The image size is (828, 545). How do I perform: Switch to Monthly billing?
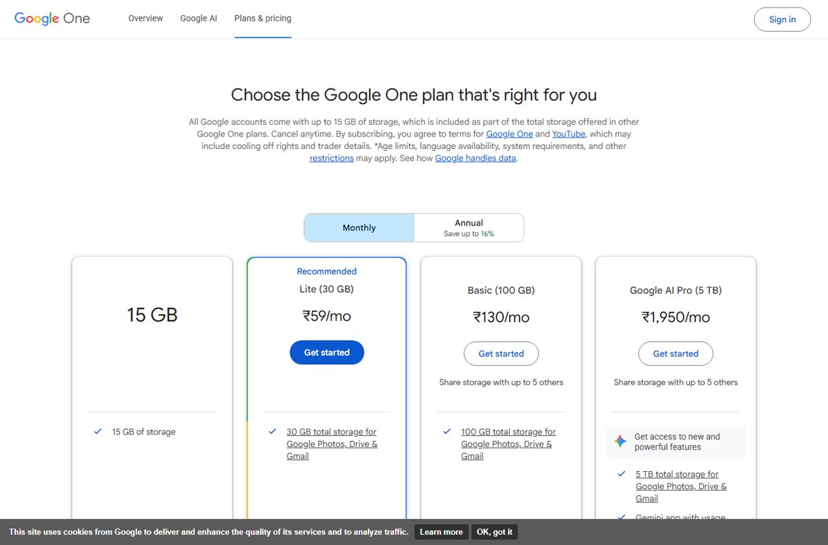[359, 228]
